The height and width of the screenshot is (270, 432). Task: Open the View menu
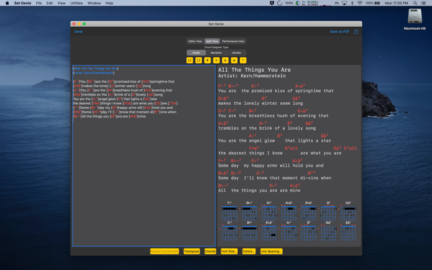[61, 3]
